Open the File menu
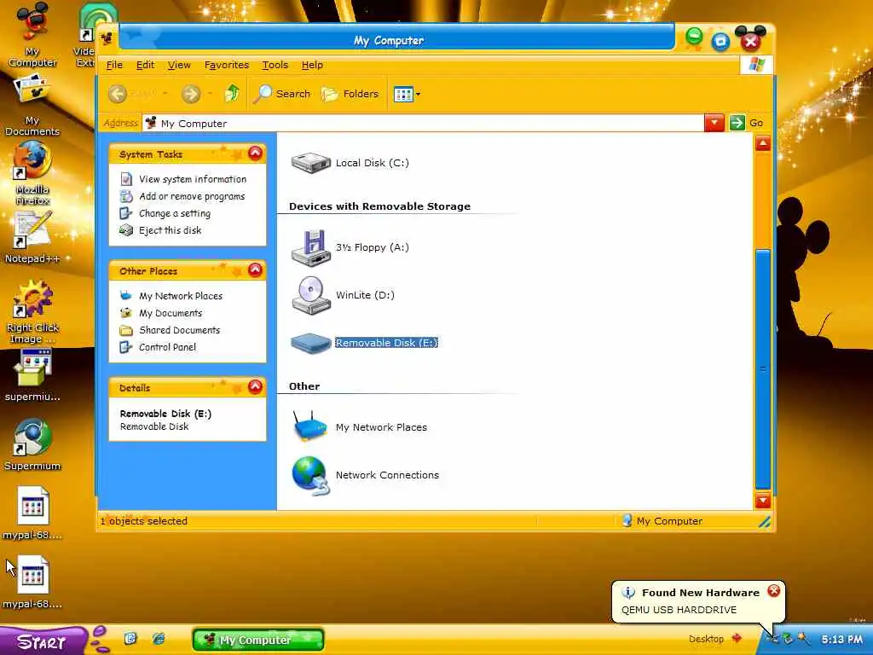 (114, 65)
